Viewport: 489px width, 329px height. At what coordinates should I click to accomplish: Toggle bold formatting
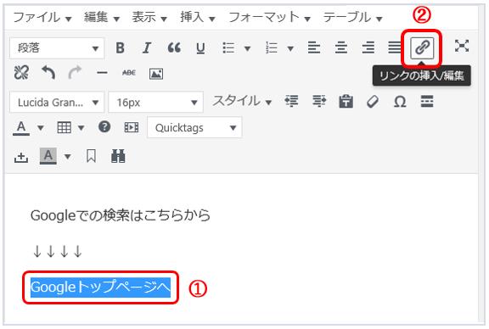[x=120, y=48]
